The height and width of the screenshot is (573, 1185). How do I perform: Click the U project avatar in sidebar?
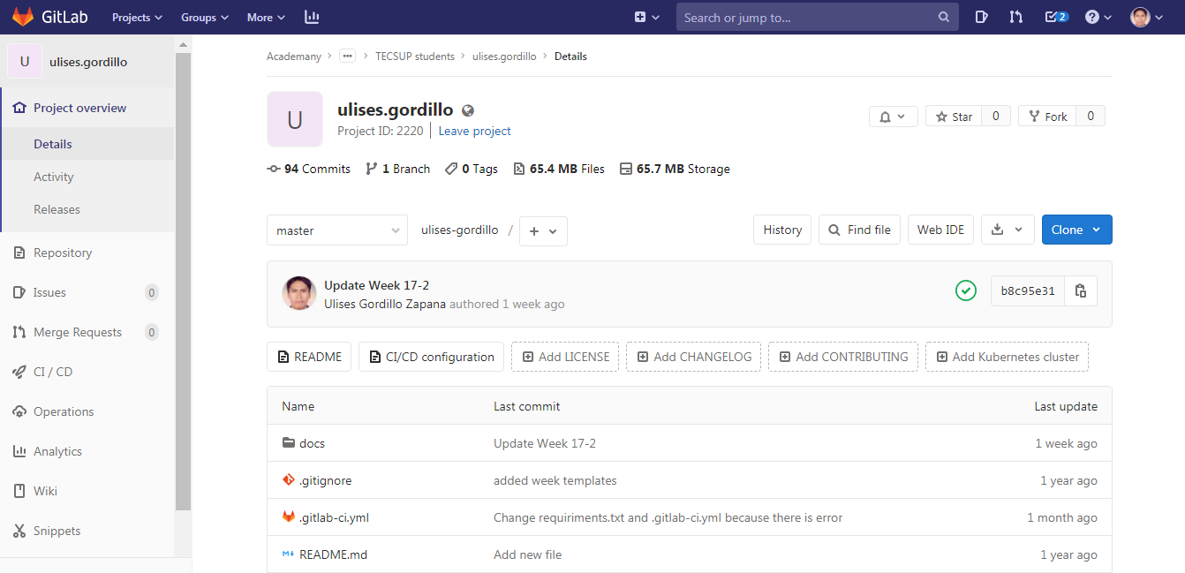click(x=25, y=61)
